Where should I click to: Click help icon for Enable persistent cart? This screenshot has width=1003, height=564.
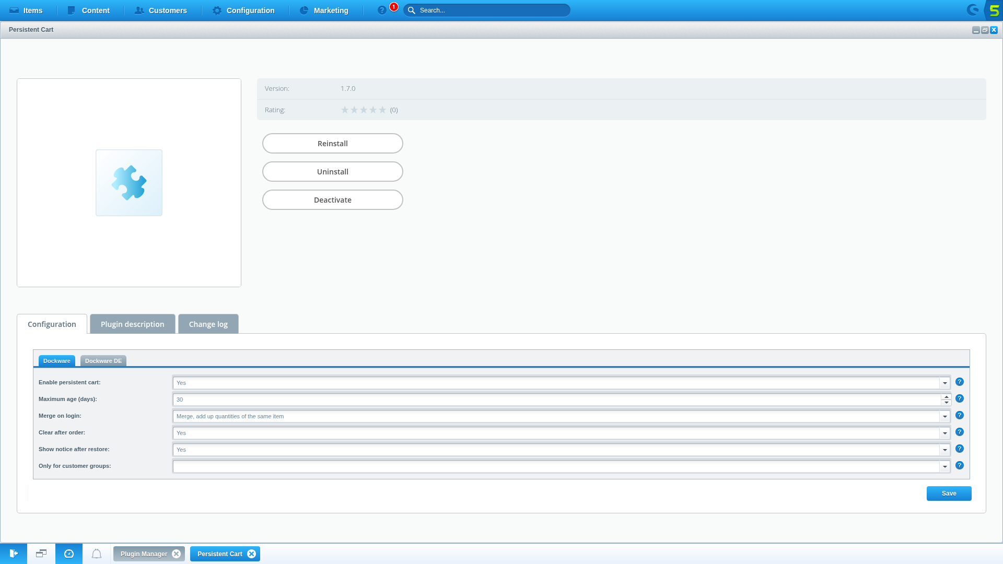[x=960, y=382]
